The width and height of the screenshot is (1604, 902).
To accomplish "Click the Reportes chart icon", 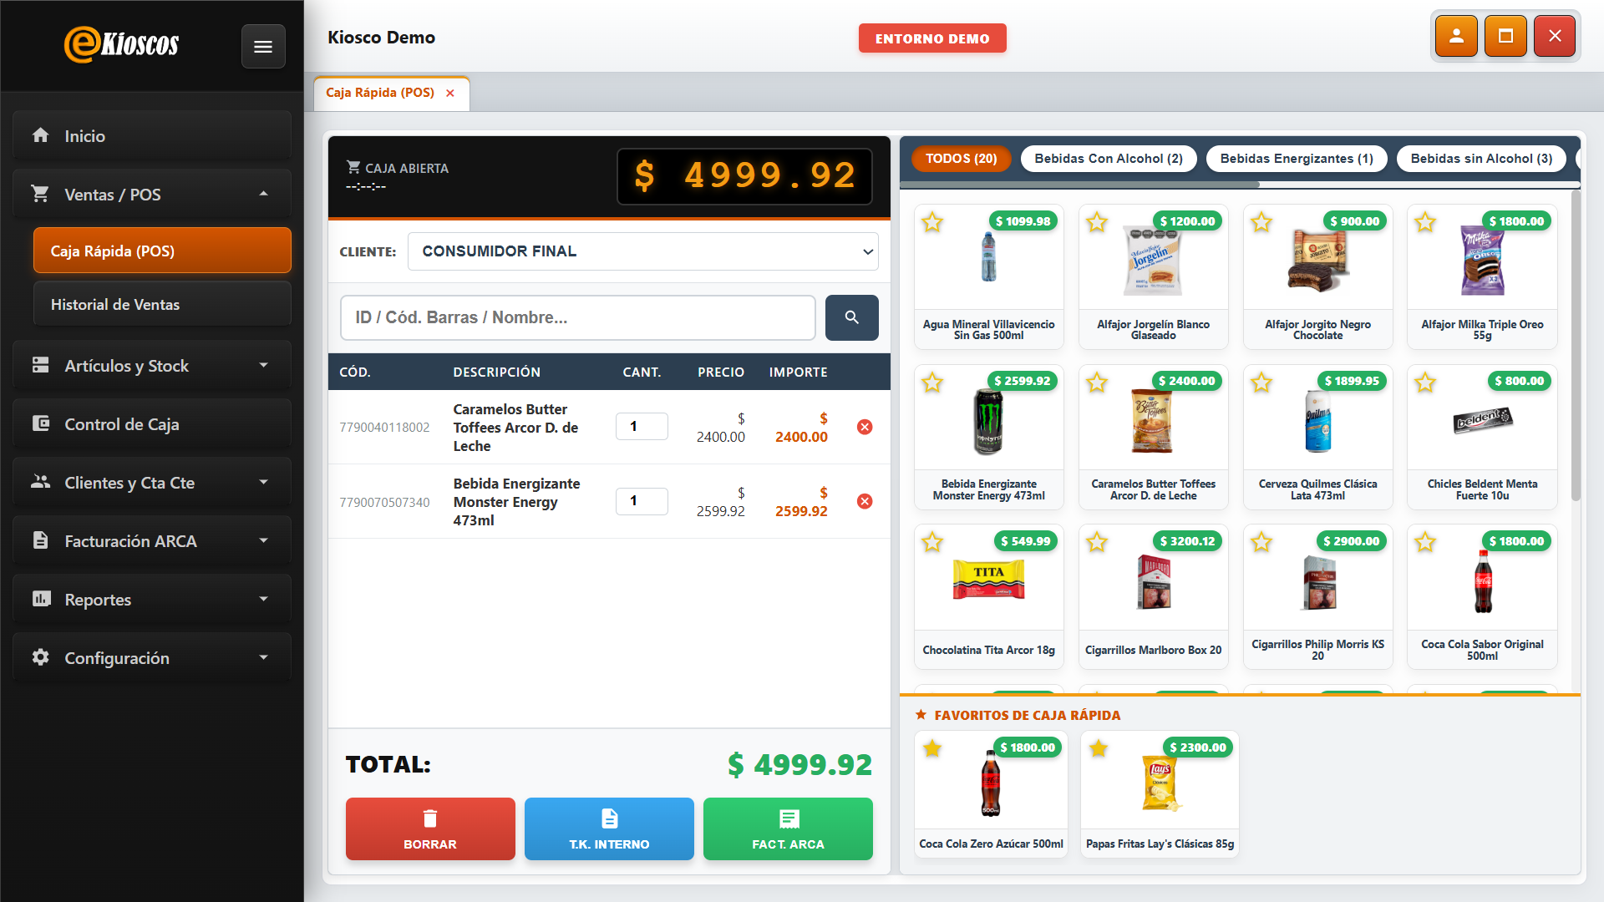I will point(40,599).
